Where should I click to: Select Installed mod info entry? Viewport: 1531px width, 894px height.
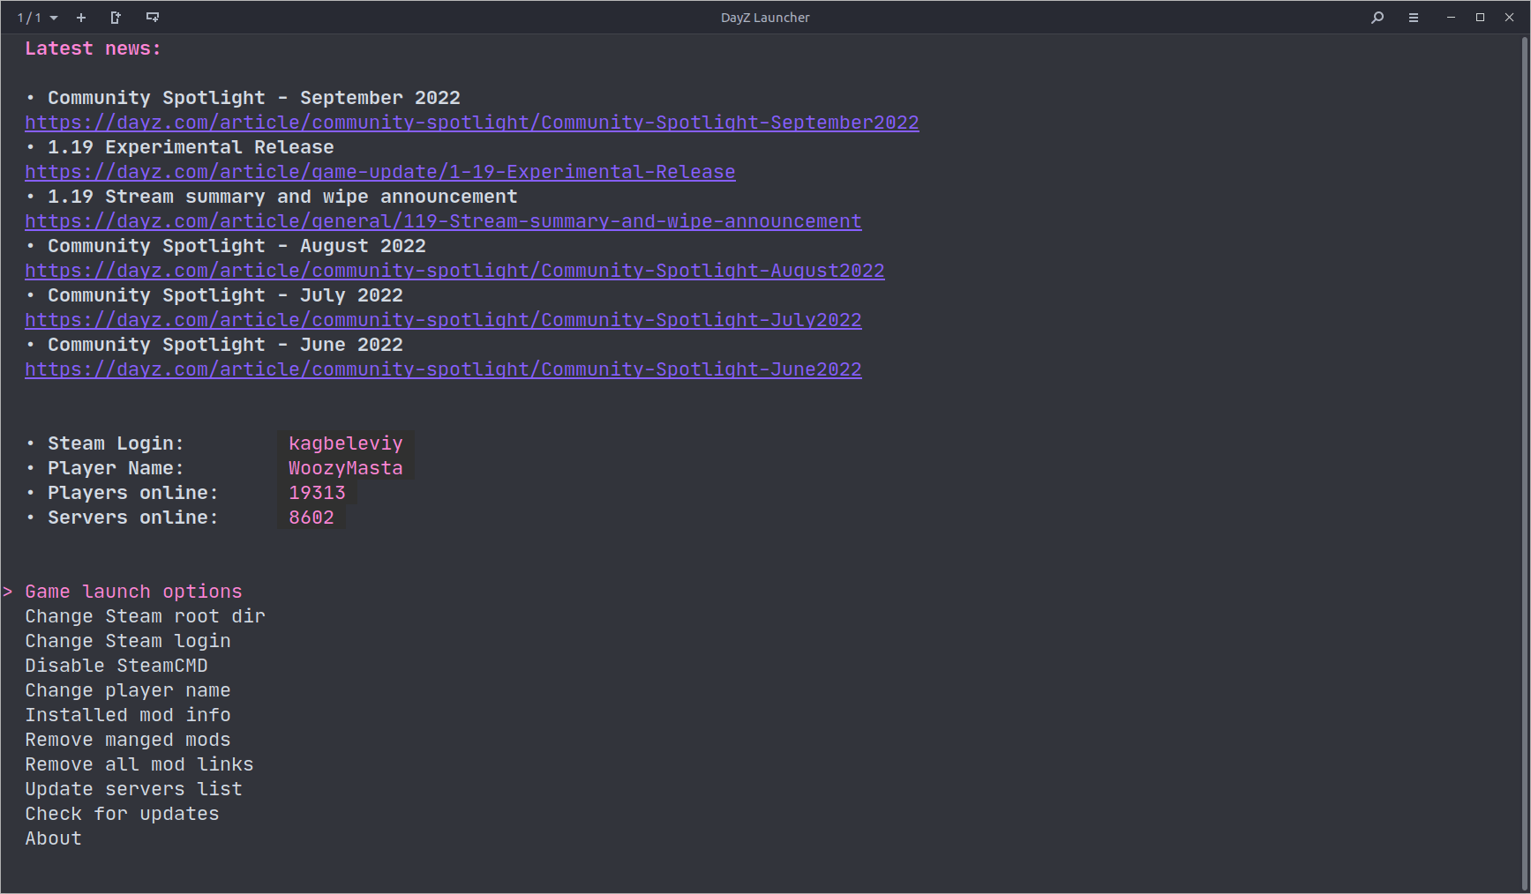click(128, 715)
